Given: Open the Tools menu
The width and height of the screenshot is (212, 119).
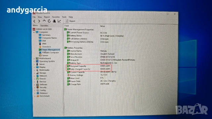Looking at the screenshot, I should (64, 17).
